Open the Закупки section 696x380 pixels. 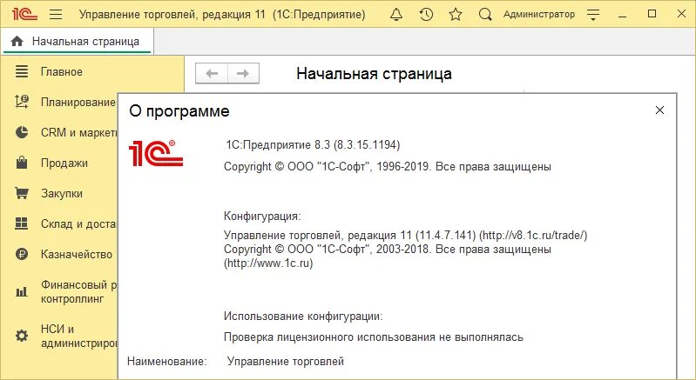coord(62,194)
